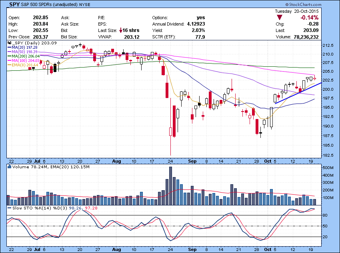Click the percent change -0.14%

(x=310, y=18)
